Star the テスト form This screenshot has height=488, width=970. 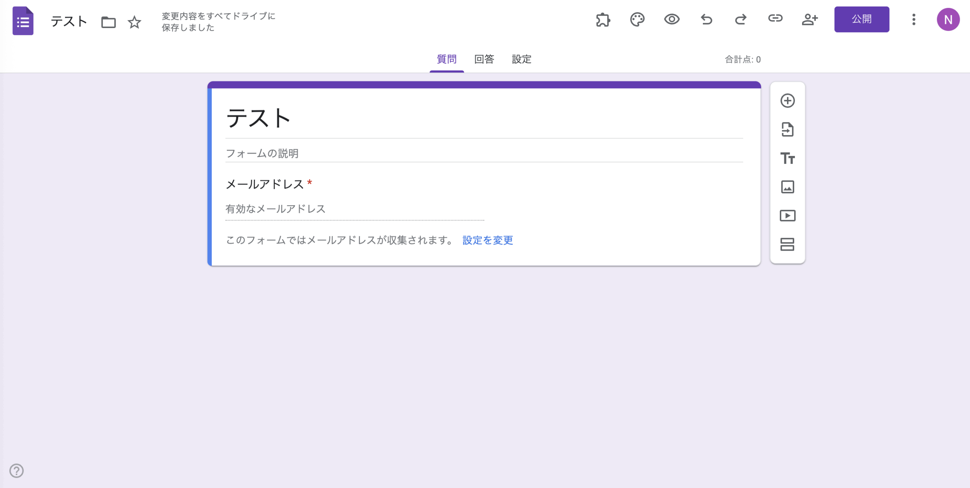tap(135, 23)
